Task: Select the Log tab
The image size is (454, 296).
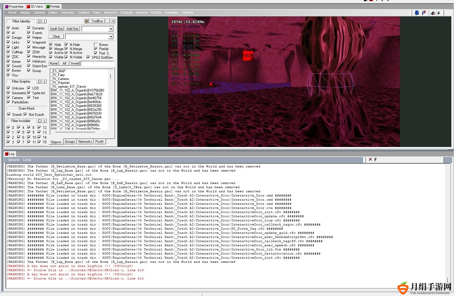Action: 10,154
